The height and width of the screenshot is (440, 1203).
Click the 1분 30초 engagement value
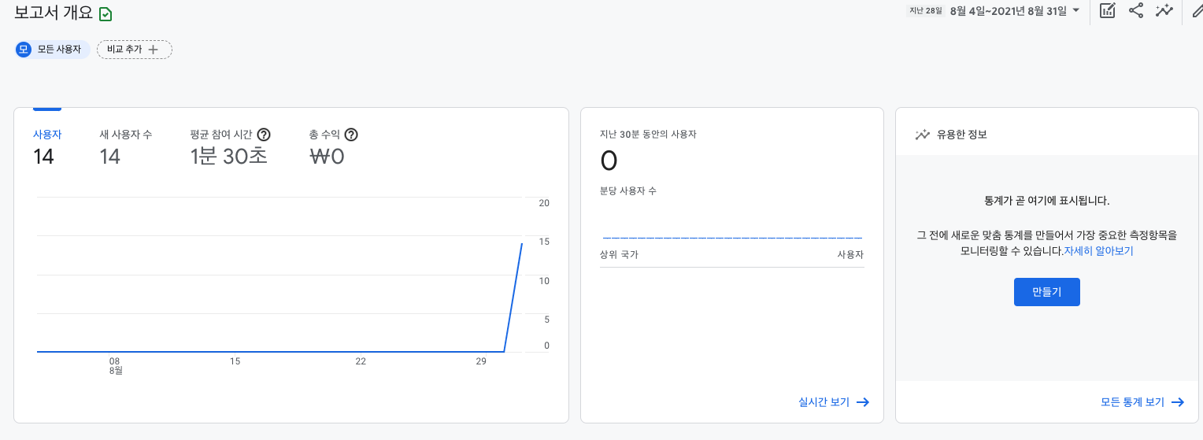click(229, 157)
